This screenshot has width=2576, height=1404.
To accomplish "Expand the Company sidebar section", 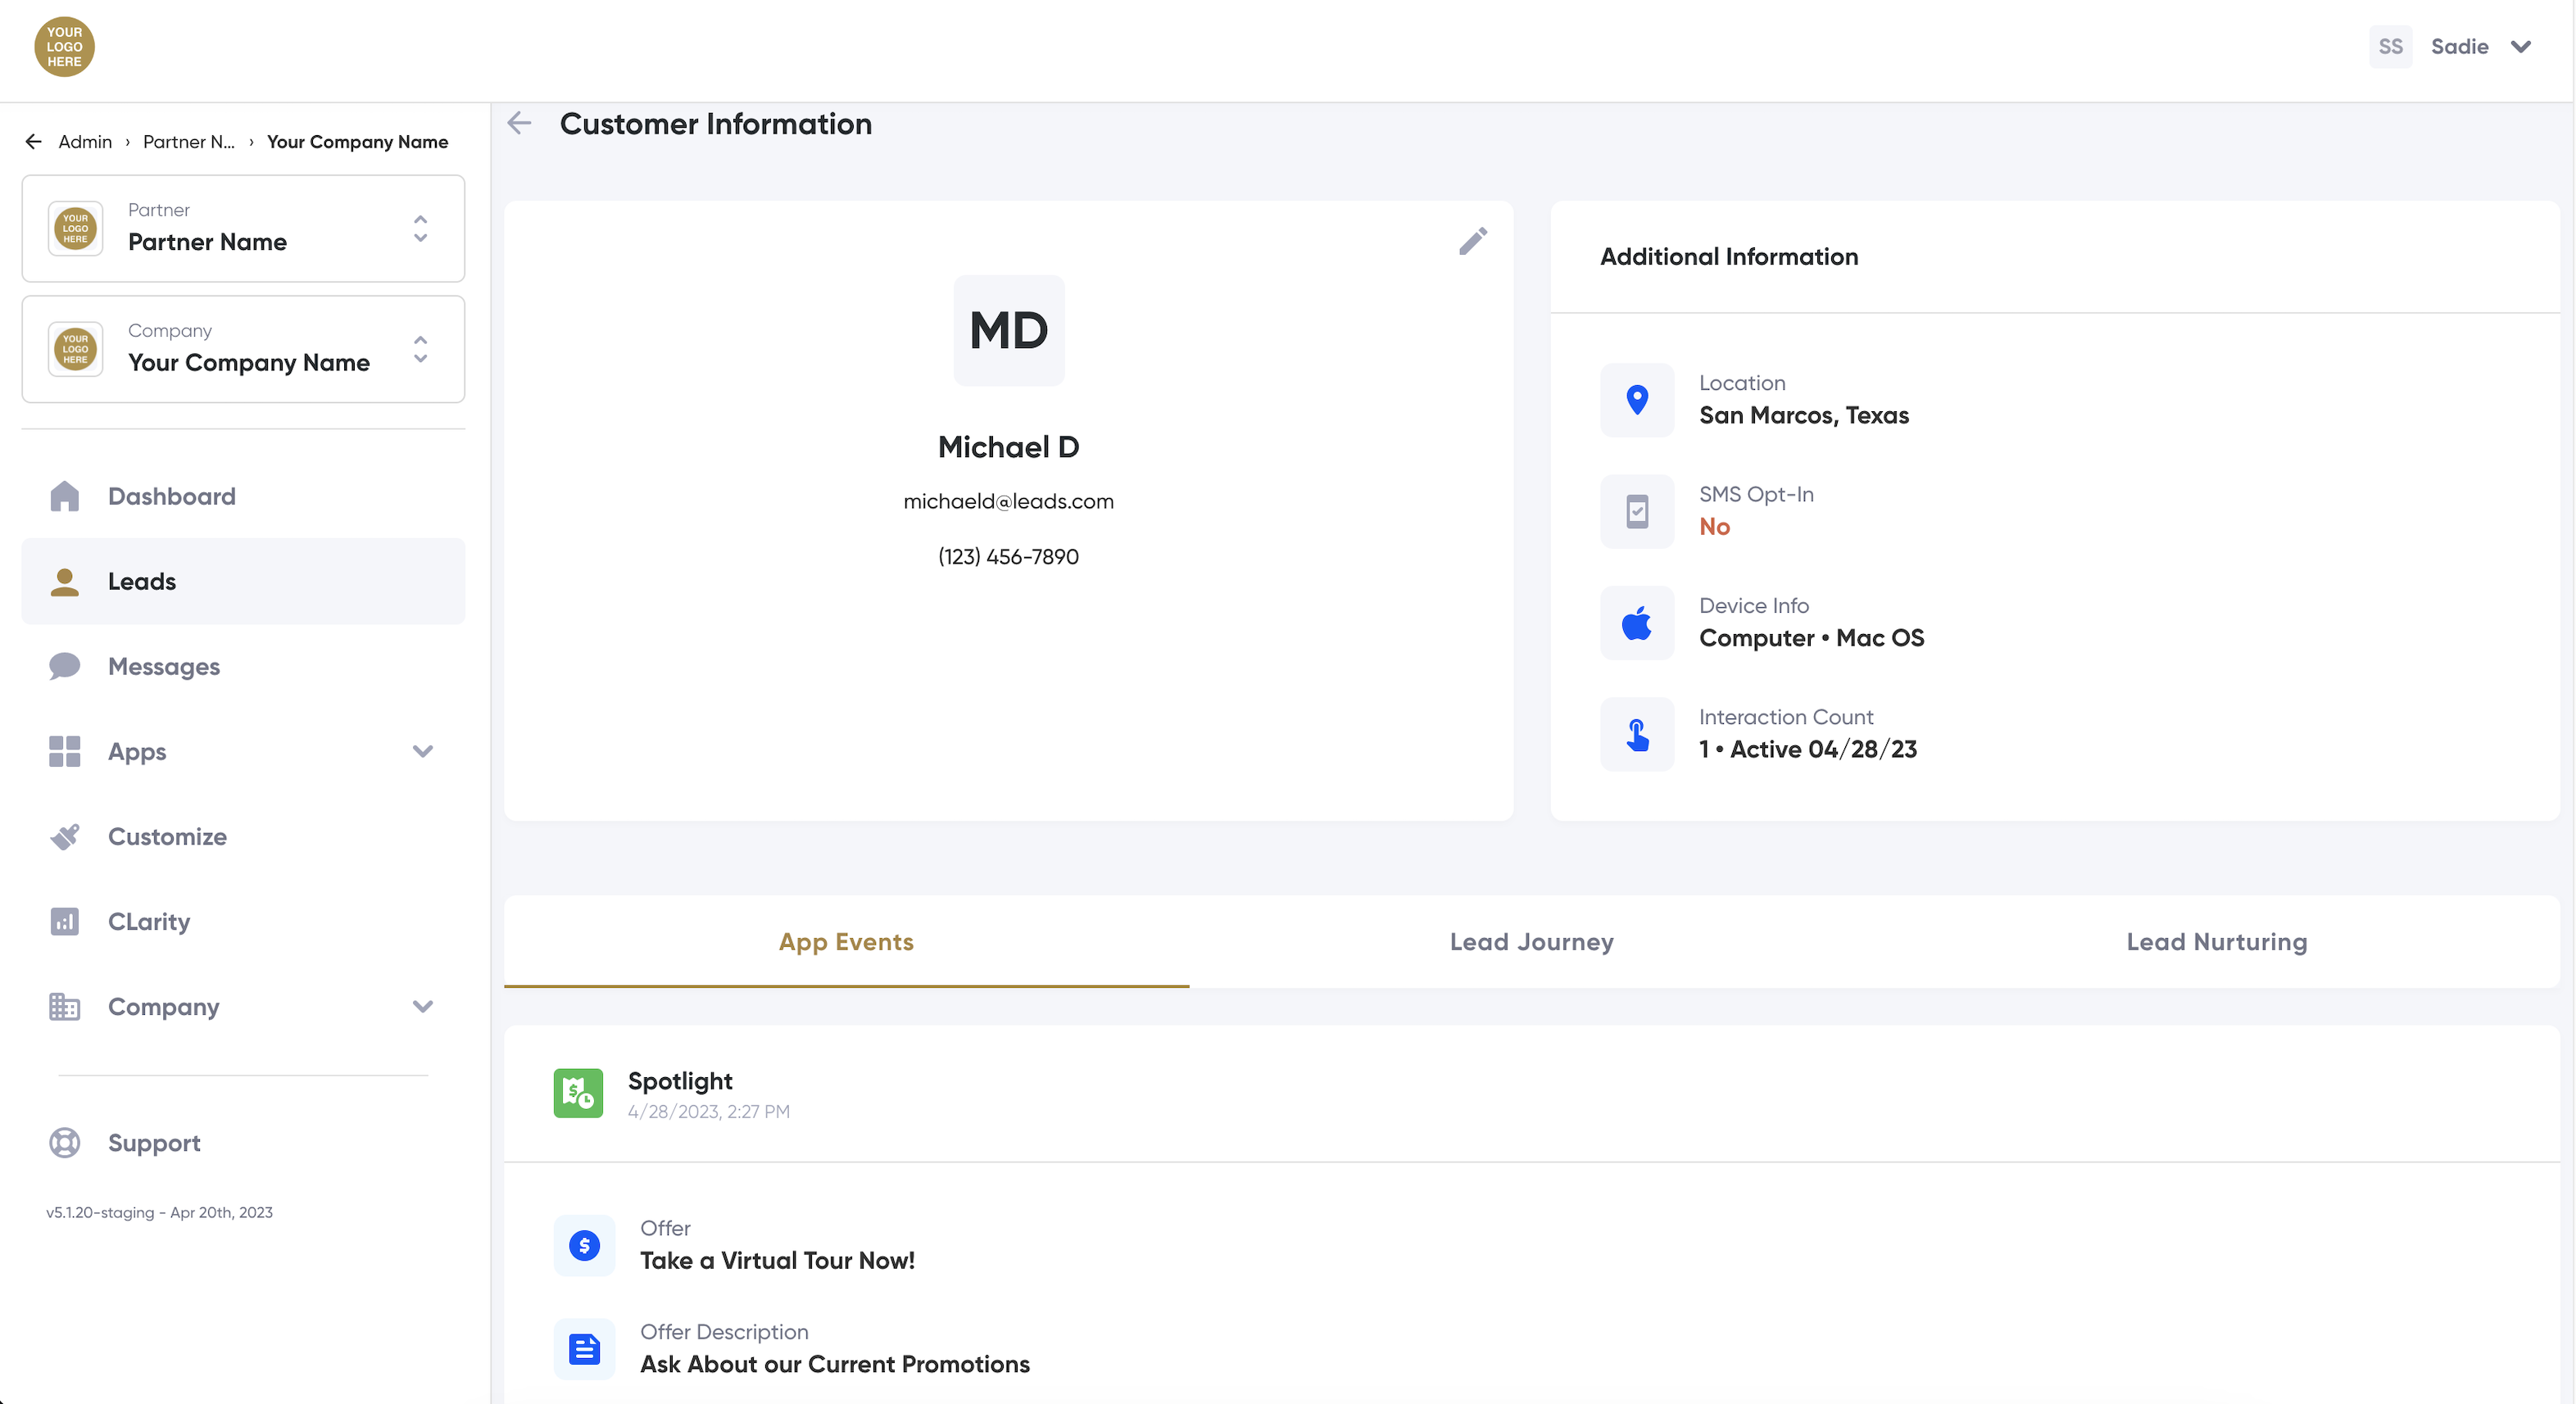I will pyautogui.click(x=422, y=1007).
